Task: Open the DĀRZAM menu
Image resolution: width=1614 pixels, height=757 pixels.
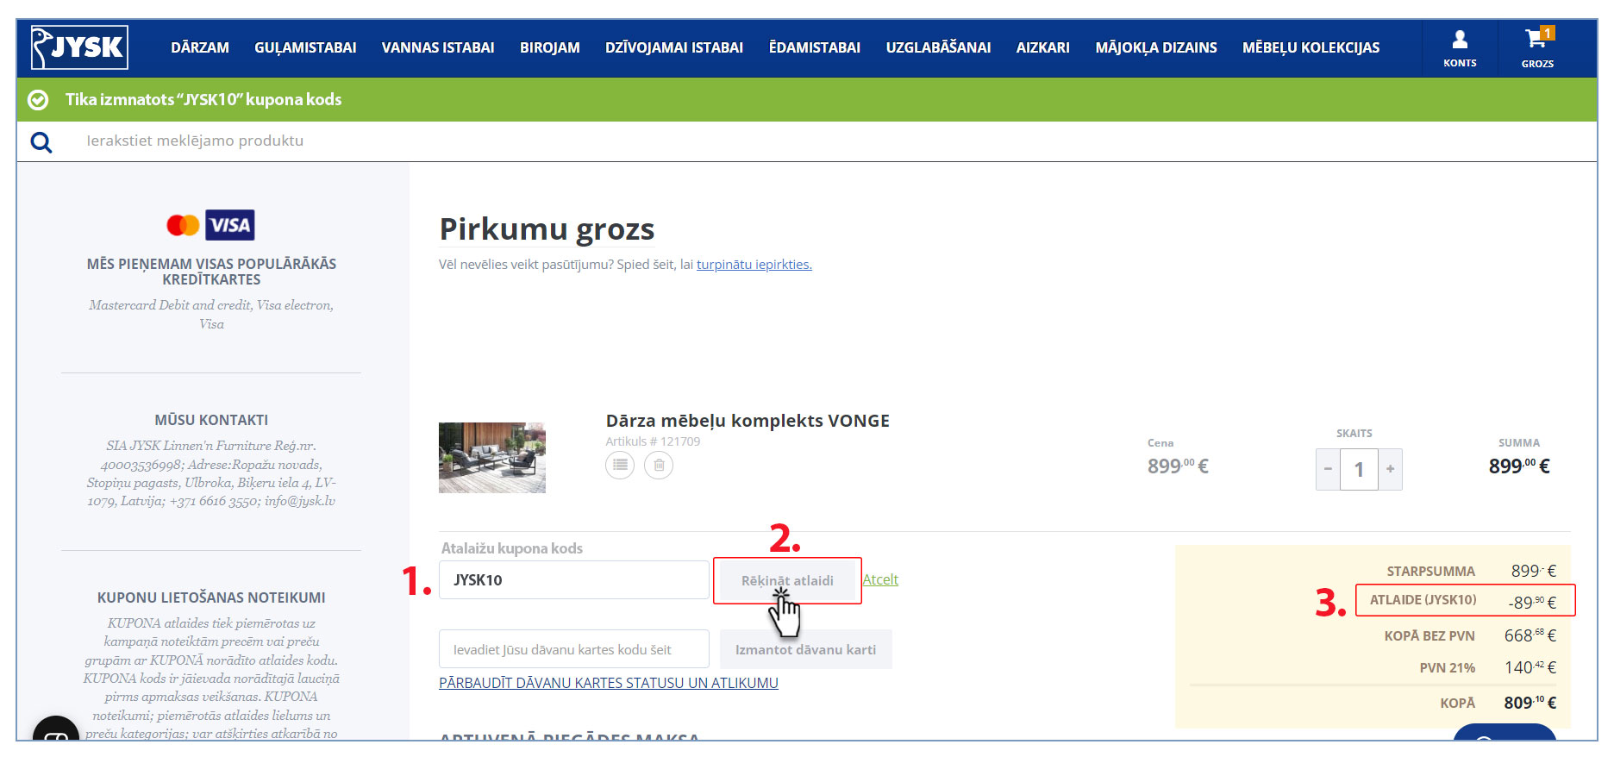Action: point(200,48)
